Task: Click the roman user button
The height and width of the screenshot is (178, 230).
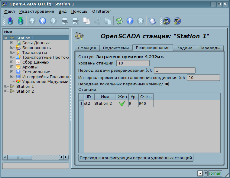Action: [215, 173]
